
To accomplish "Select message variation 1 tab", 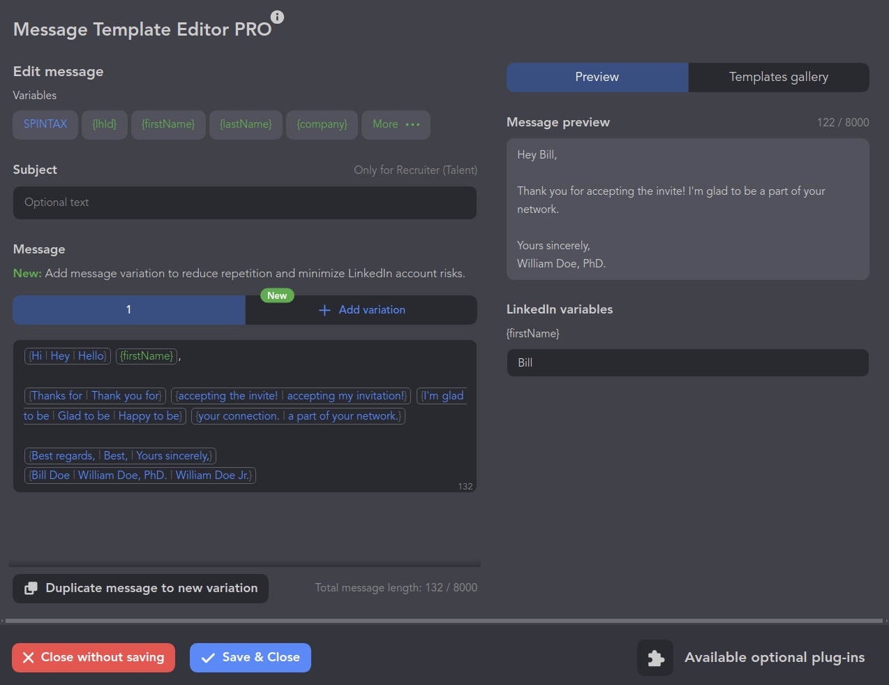I will tap(129, 310).
